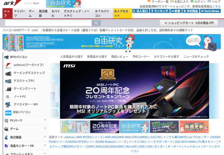The width and height of the screenshot is (224, 155).
Task: Expand the ゲーム sidebar arrow
Action: pyautogui.click(x=45, y=128)
